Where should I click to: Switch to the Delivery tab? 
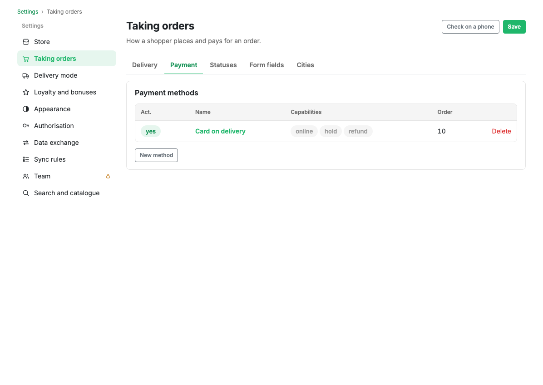pos(145,65)
